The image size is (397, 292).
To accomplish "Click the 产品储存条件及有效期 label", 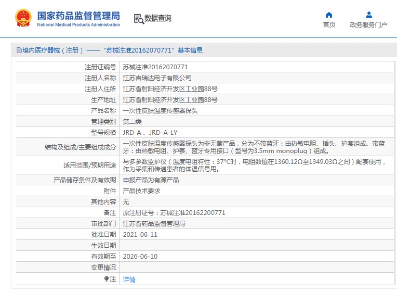I will coord(85,180).
